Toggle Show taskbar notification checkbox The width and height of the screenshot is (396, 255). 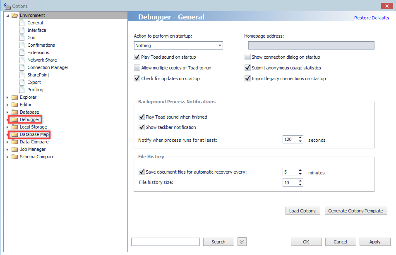pos(142,127)
